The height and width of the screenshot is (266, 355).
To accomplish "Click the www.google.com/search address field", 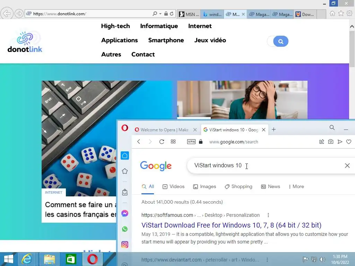I will (234, 142).
